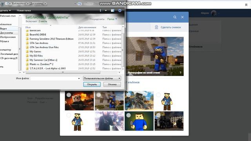The height and width of the screenshot is (141, 251).
Task: Click the help question mark icon in dialog
Action: click(x=120, y=11)
